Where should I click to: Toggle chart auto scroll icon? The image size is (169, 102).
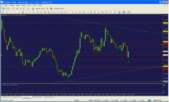(x=111, y=12)
